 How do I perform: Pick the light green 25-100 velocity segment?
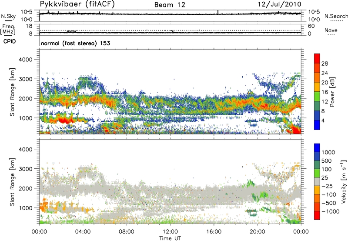click(317, 173)
